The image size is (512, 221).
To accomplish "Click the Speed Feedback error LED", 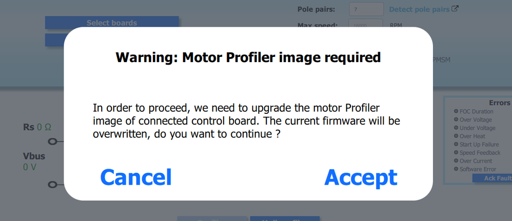I will [456, 152].
